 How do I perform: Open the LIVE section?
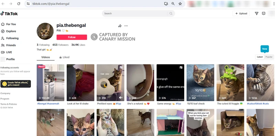coord(7,52)
